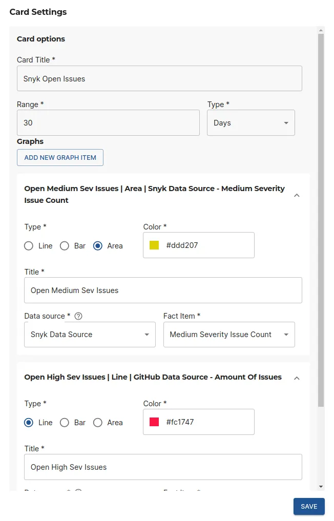Click the Title field showing Open Medium Sev Issues
The width and height of the screenshot is (334, 521).
tap(163, 290)
